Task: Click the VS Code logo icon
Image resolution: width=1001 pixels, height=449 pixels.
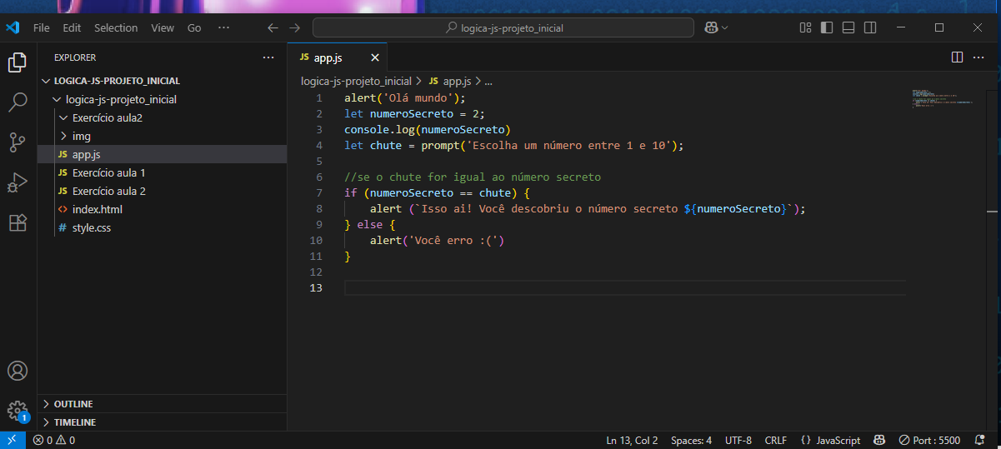Action: [x=13, y=27]
